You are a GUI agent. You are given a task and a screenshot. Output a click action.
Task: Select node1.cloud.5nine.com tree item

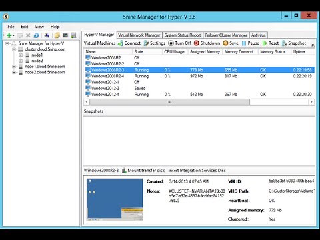tap(45, 67)
